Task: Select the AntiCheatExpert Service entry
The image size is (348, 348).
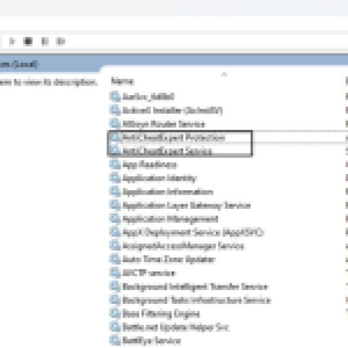Action: pyautogui.click(x=166, y=151)
